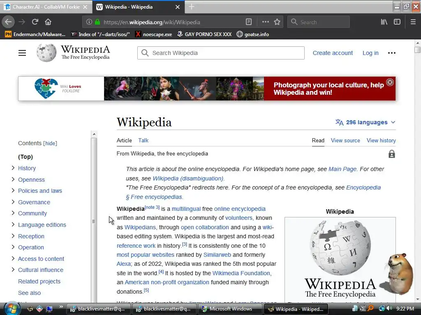Screen dimensions: 421x315
Task: Jump to See also in contents
Action: click(x=29, y=293)
